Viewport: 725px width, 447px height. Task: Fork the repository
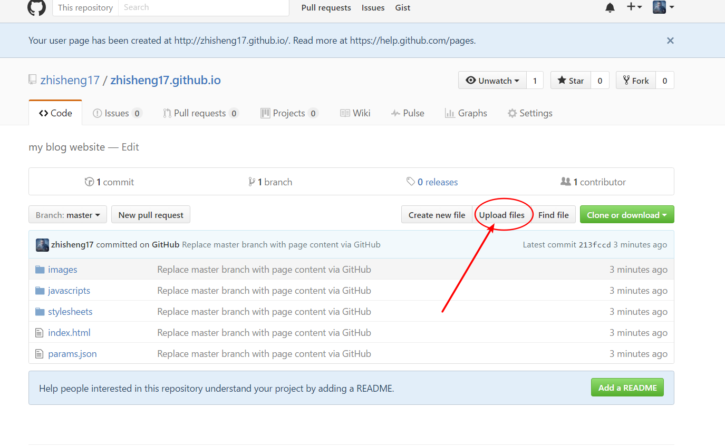[636, 81]
